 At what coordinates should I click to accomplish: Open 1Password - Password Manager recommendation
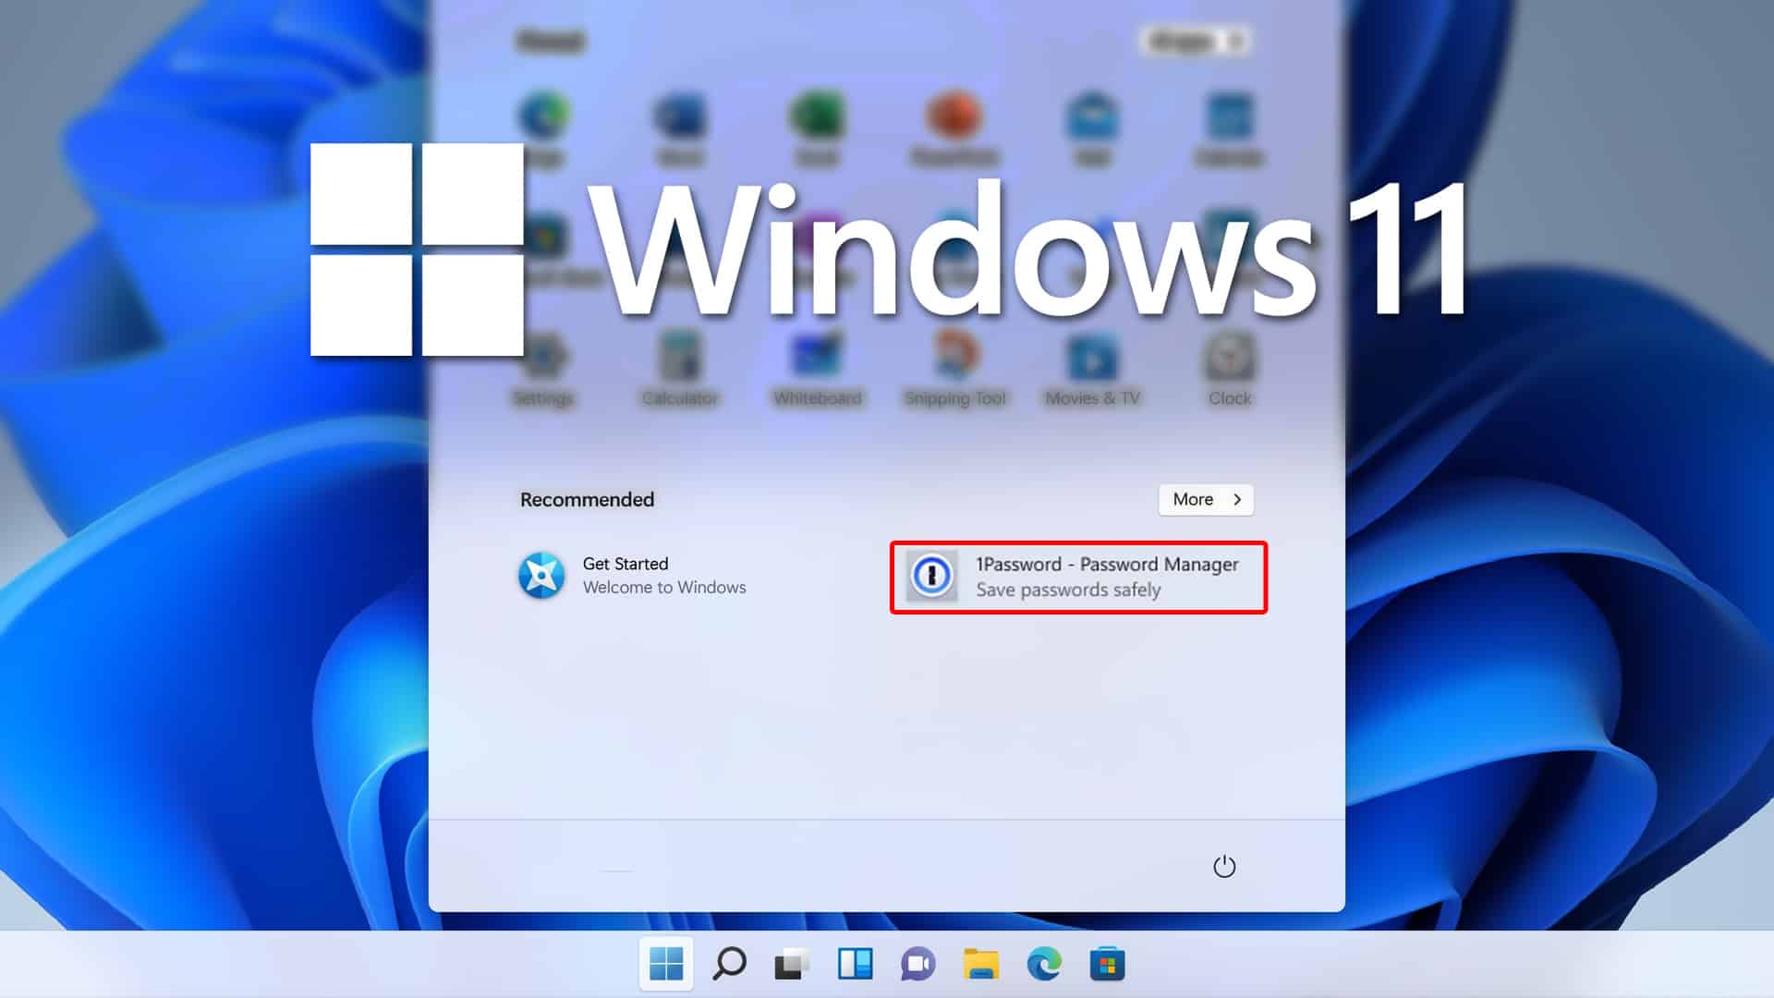tap(1078, 577)
